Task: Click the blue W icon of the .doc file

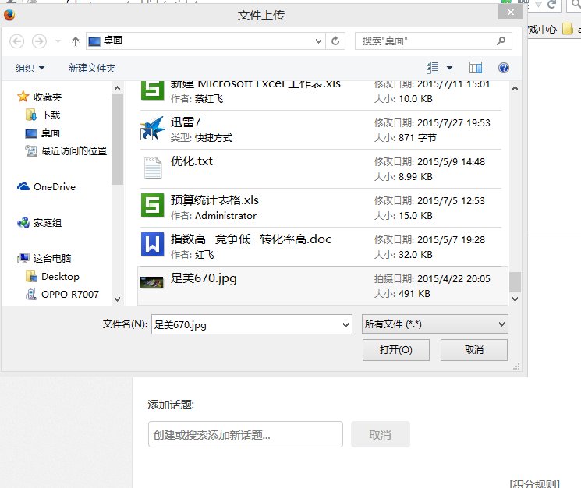Action: (152, 244)
